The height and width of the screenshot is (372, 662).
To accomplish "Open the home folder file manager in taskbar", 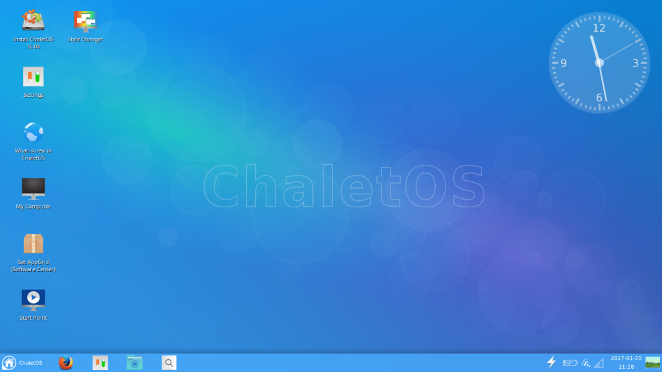I will [134, 363].
